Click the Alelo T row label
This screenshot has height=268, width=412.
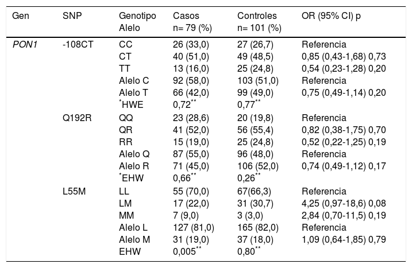[x=133, y=92]
